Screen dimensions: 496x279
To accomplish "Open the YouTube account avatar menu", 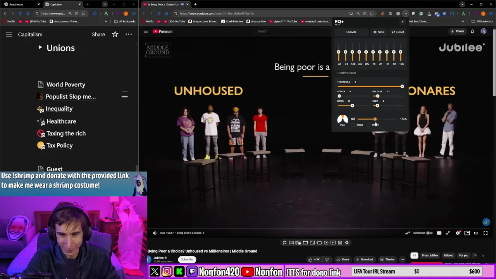I will pyautogui.click(x=484, y=31).
